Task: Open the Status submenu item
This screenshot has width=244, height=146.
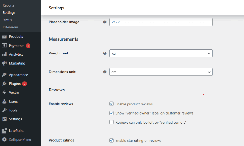Action: point(7,20)
